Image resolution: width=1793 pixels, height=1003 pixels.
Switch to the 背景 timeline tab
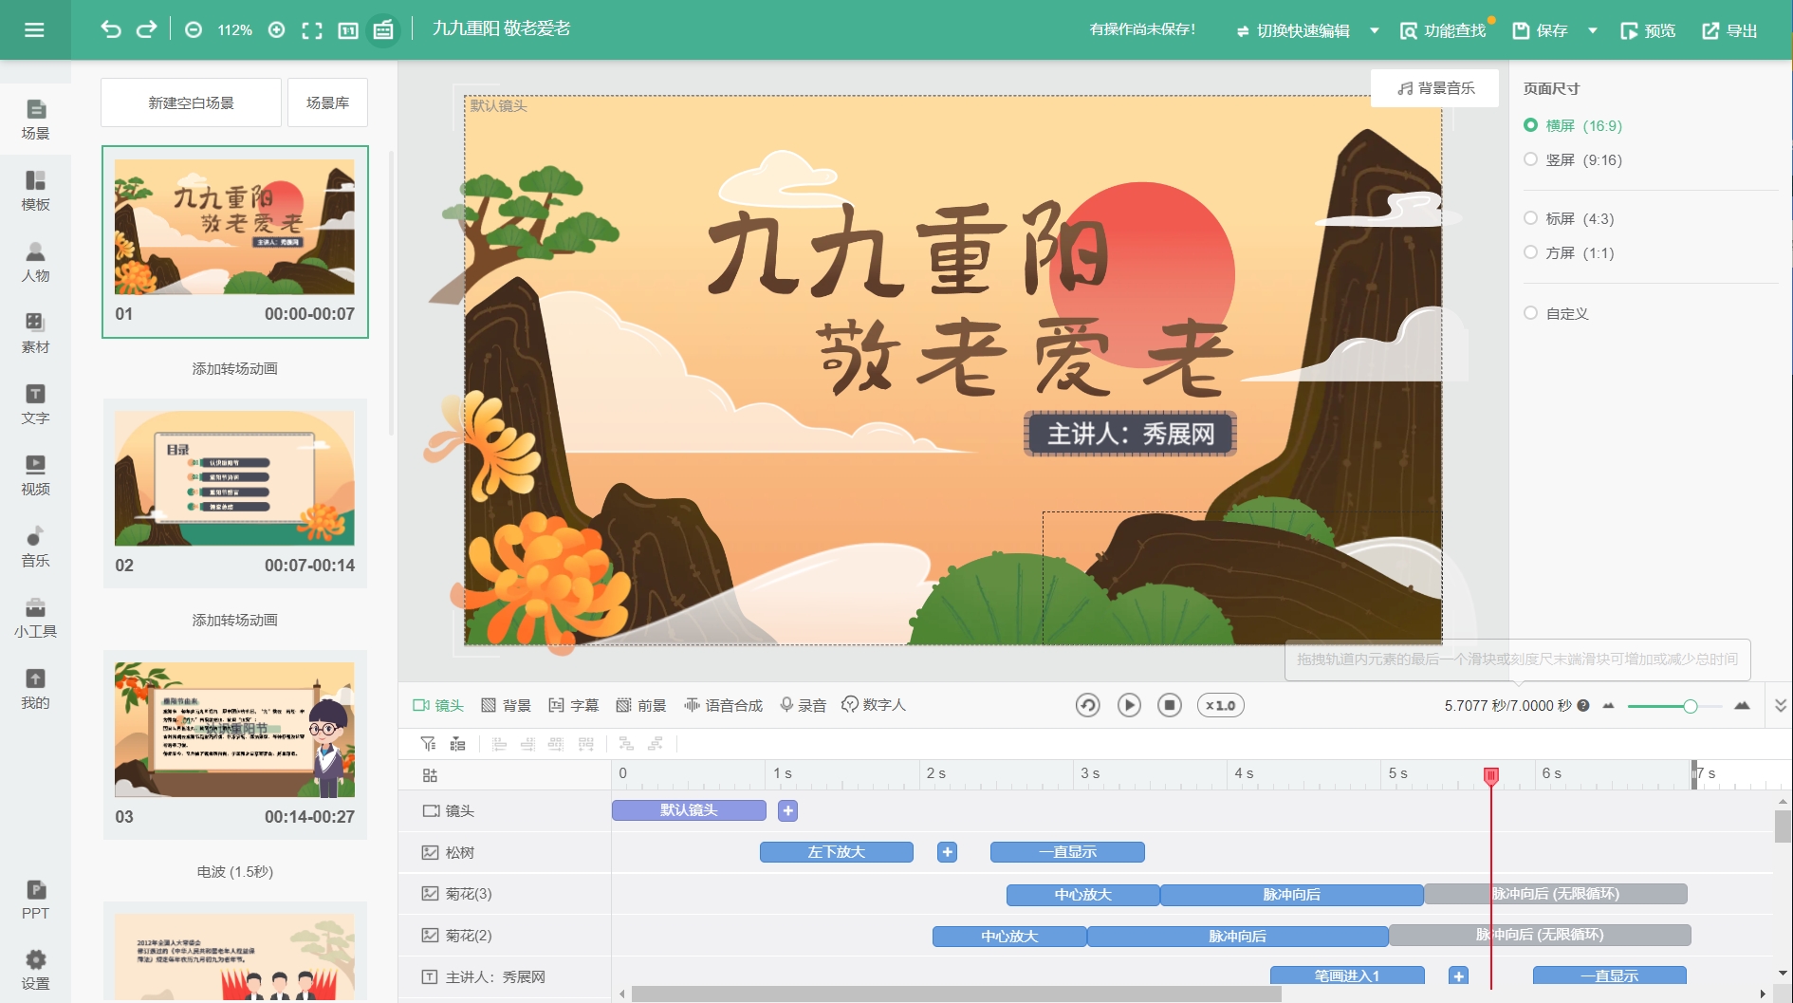(506, 705)
